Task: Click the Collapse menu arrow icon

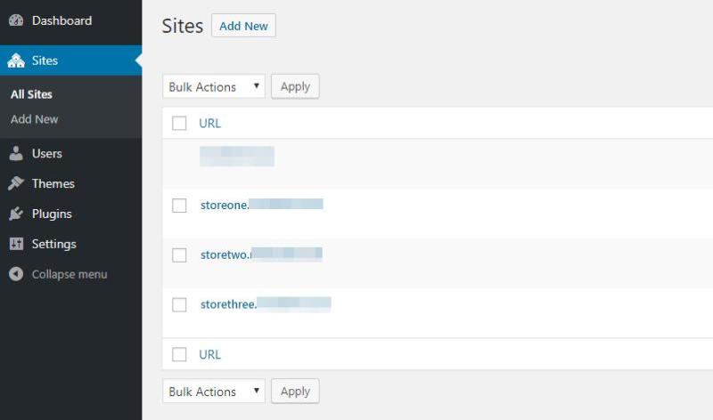Action: click(x=15, y=275)
